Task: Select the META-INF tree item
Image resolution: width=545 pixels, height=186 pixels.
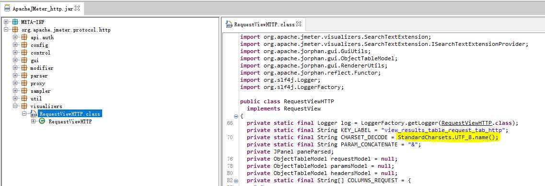Action: tap(33, 22)
